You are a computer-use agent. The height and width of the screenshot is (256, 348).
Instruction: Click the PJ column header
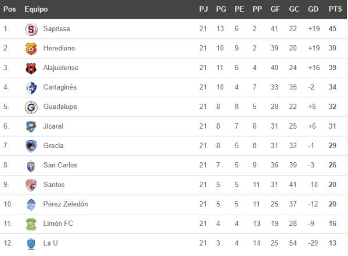tap(203, 9)
